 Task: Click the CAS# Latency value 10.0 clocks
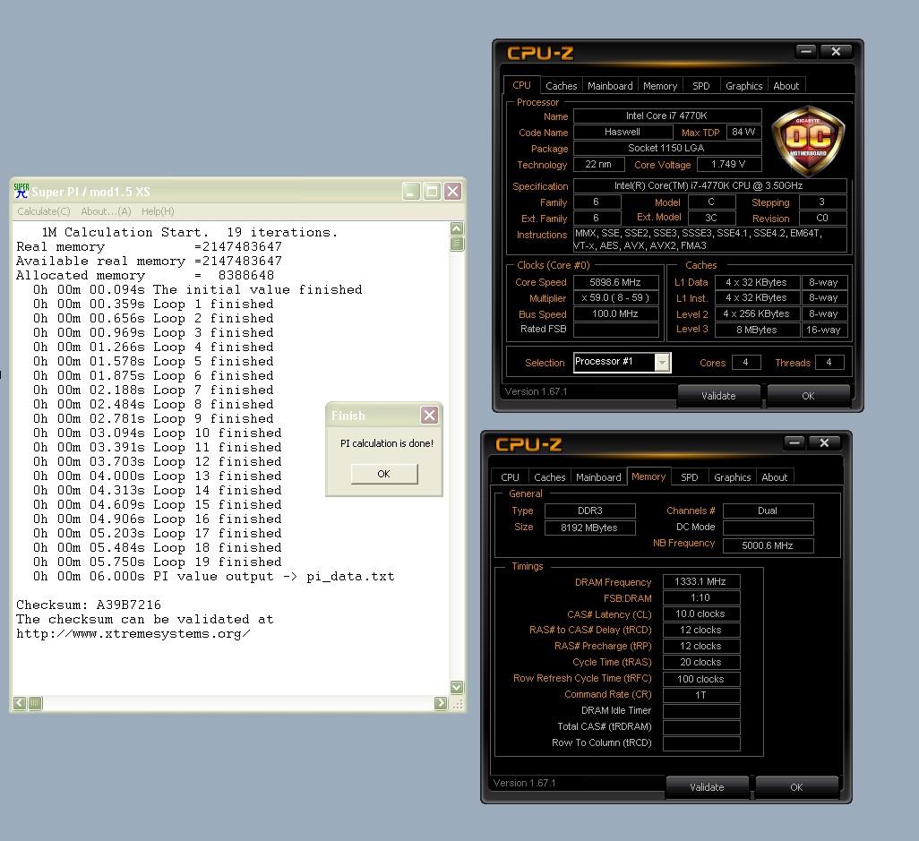tap(701, 614)
